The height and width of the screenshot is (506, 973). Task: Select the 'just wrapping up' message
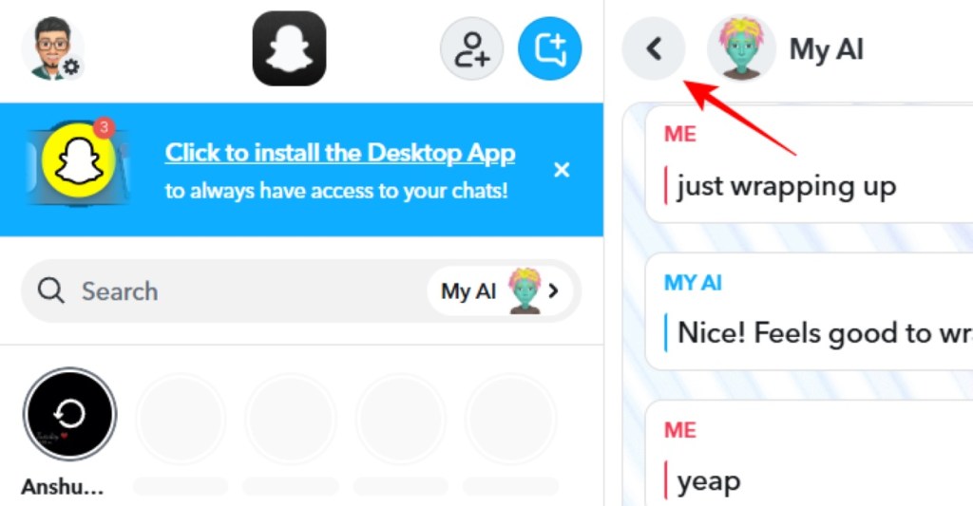click(x=786, y=185)
